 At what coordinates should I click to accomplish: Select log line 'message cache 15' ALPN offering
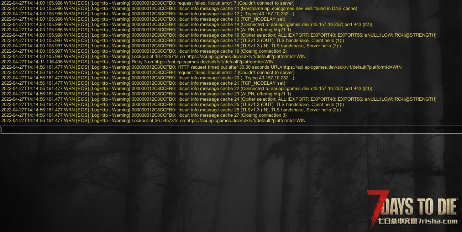(x=146, y=30)
